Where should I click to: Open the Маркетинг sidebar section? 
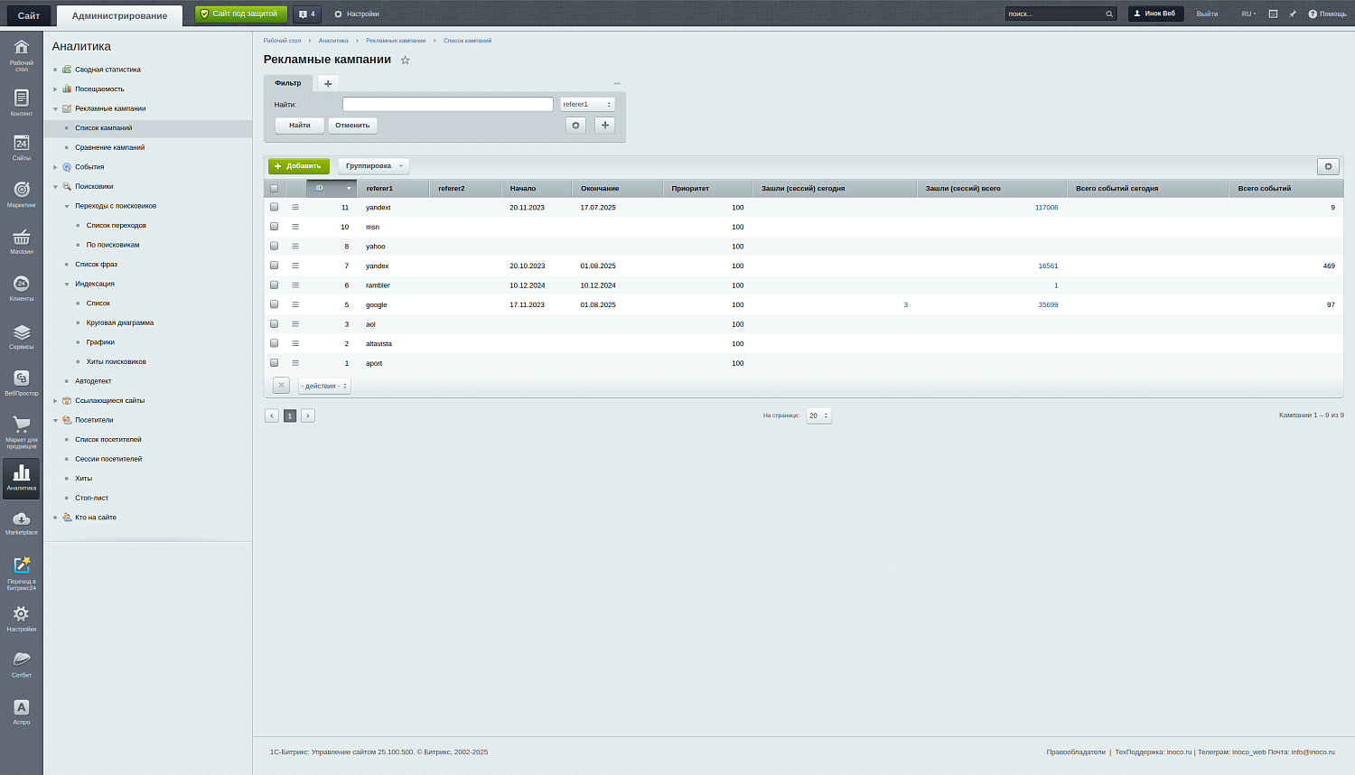(x=21, y=193)
